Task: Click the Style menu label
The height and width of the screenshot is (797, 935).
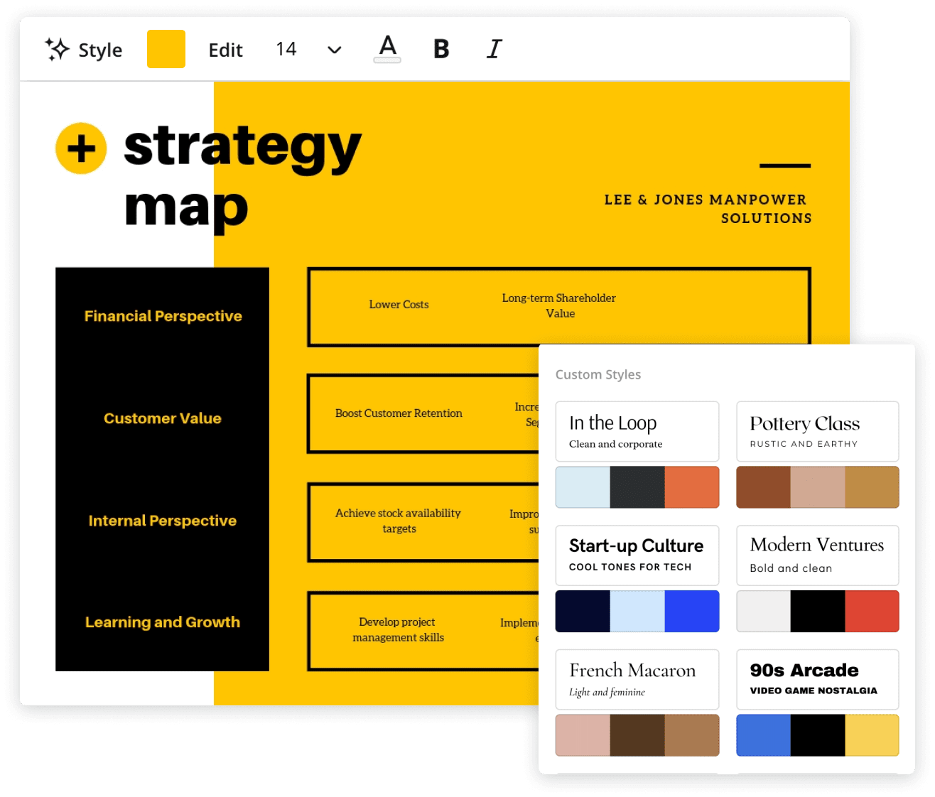Action: click(x=99, y=50)
